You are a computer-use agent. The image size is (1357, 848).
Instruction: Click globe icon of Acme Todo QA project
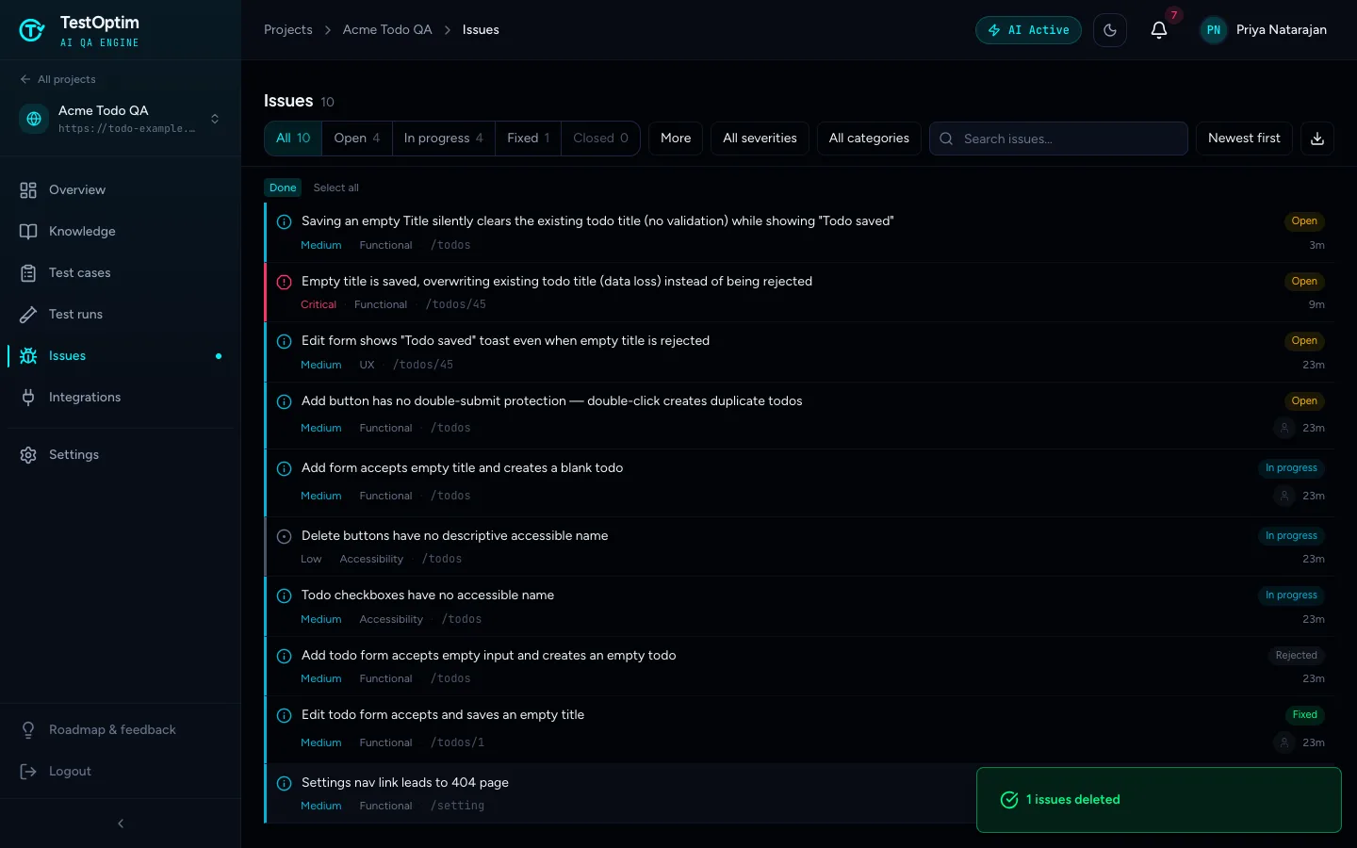34,119
